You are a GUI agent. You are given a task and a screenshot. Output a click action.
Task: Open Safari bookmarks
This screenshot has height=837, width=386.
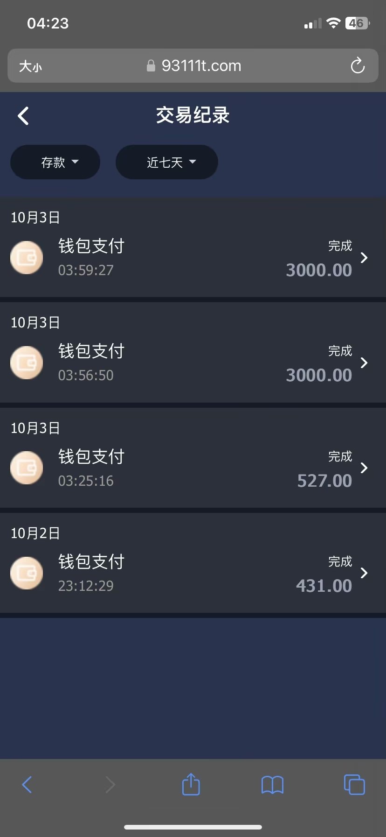point(272,785)
